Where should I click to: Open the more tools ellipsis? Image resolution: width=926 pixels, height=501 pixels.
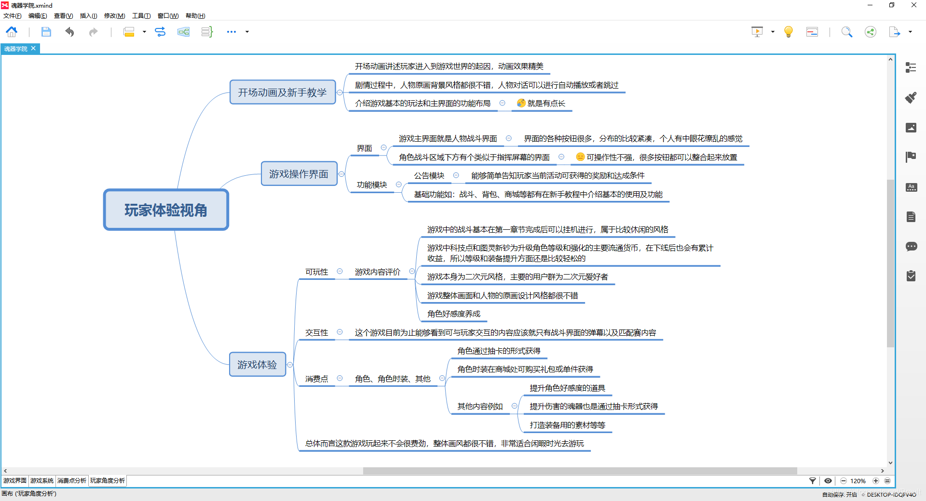(231, 32)
